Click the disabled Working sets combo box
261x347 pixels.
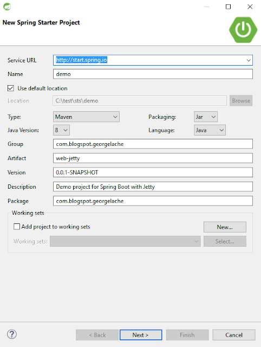coord(125,241)
